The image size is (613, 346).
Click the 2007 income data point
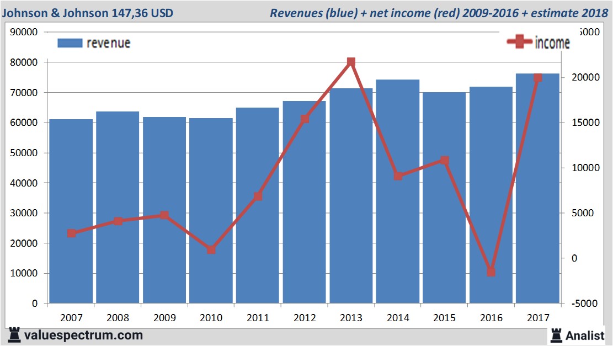tap(72, 233)
